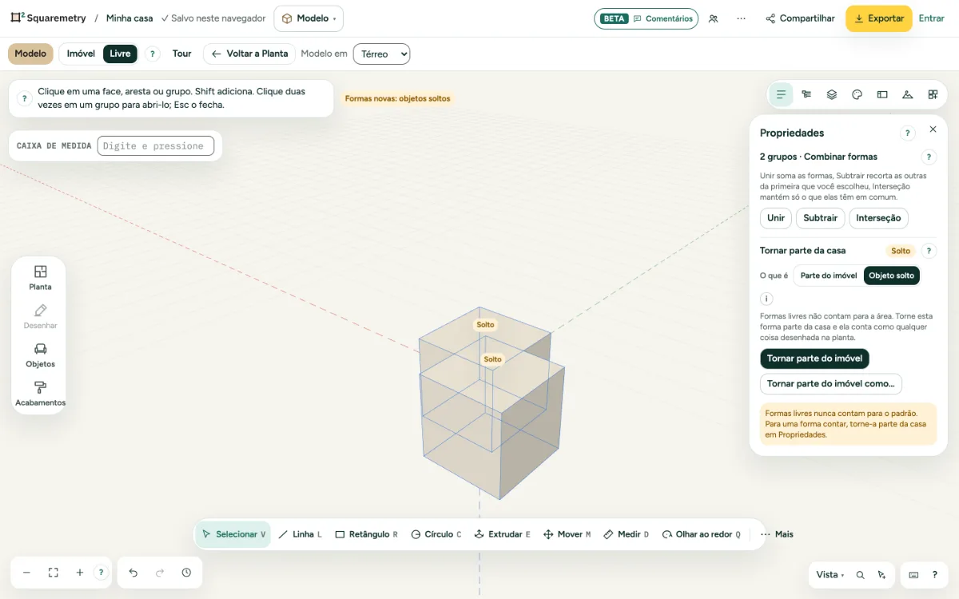This screenshot has width=959, height=599.
Task: Select the Círculo drawing tool
Action: (x=436, y=534)
